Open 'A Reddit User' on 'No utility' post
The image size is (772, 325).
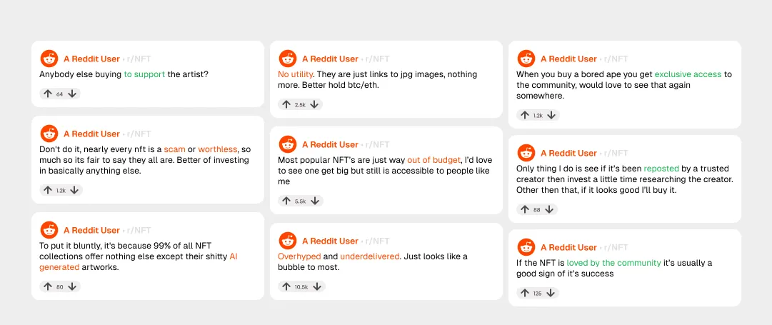pyautogui.click(x=331, y=59)
